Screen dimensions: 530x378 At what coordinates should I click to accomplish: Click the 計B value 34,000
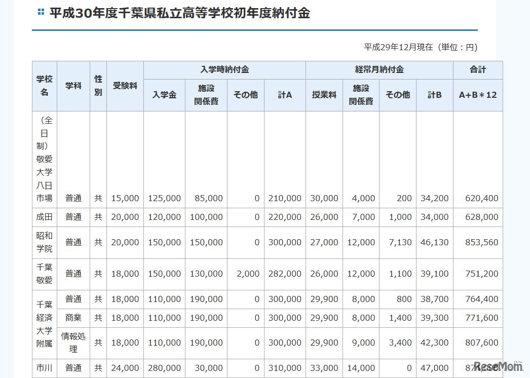coord(434,217)
